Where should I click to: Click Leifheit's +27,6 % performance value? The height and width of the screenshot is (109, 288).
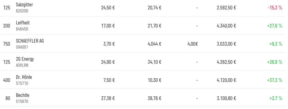click(274, 26)
